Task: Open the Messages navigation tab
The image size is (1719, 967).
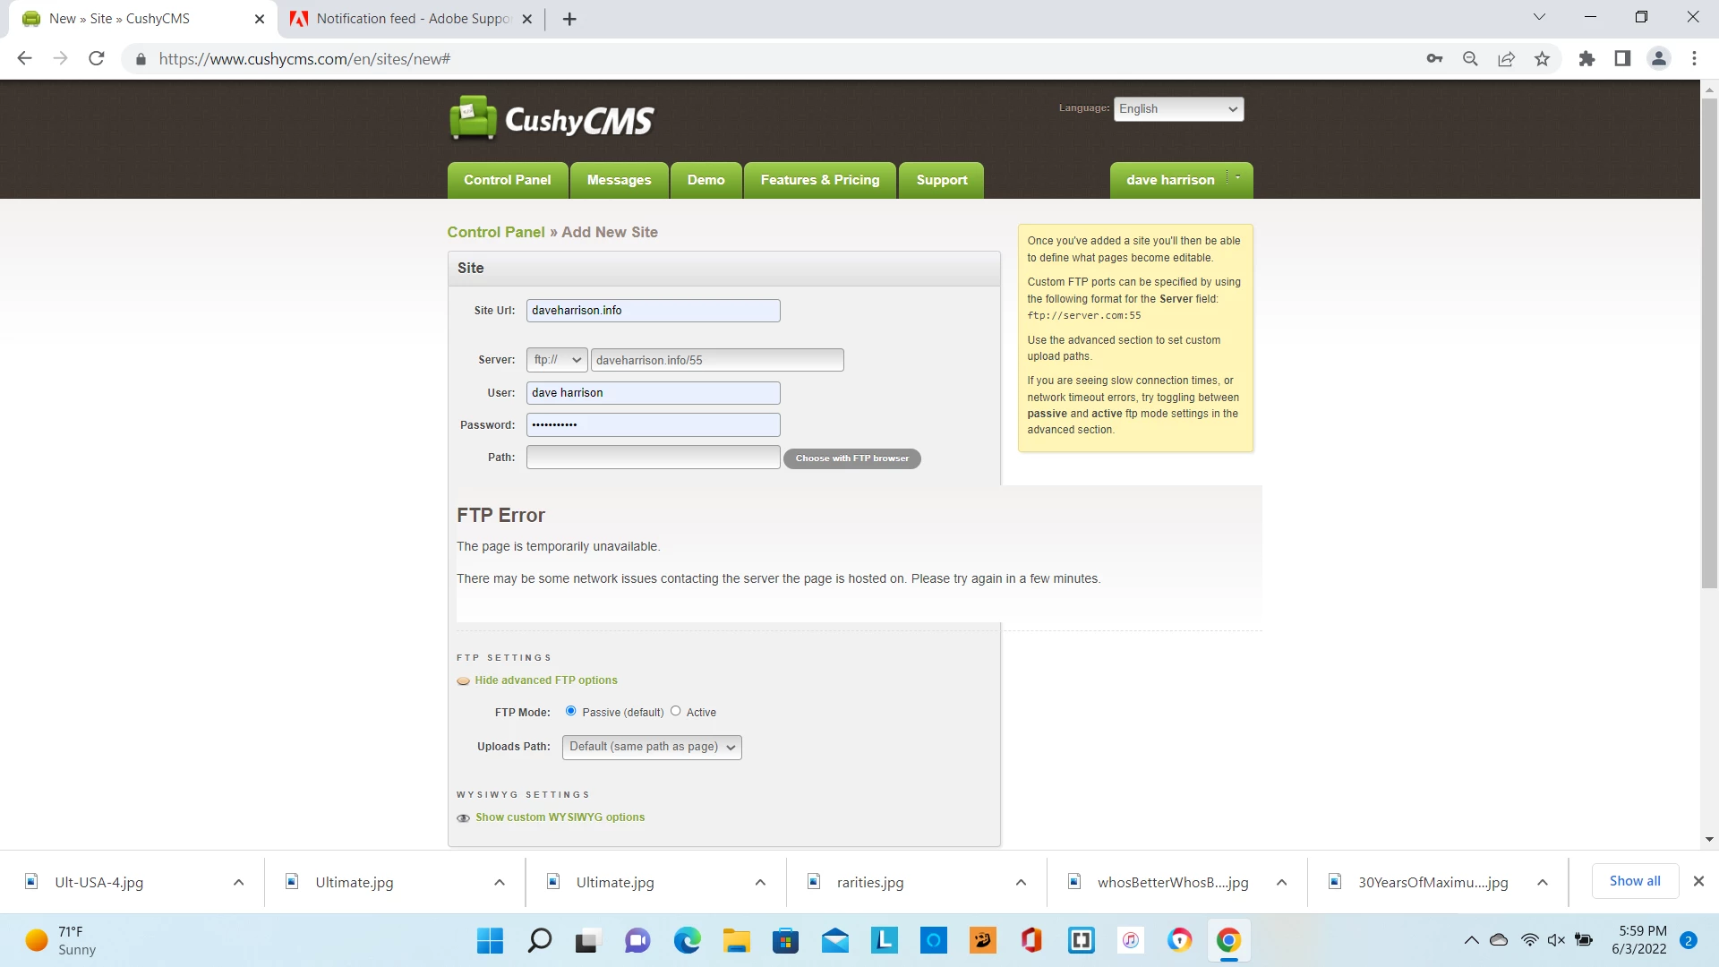Action: pyautogui.click(x=619, y=180)
